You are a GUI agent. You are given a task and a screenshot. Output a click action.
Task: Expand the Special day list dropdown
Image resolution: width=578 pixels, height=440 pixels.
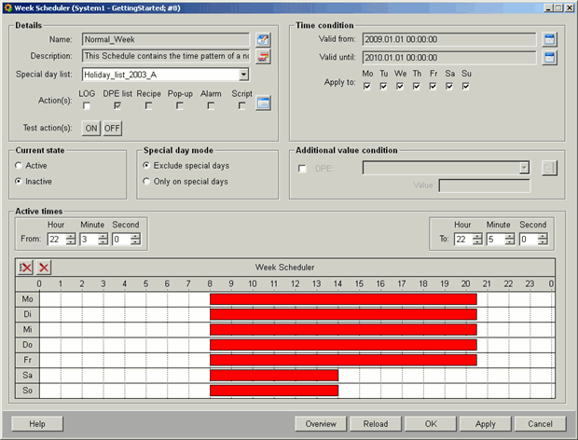pos(243,75)
